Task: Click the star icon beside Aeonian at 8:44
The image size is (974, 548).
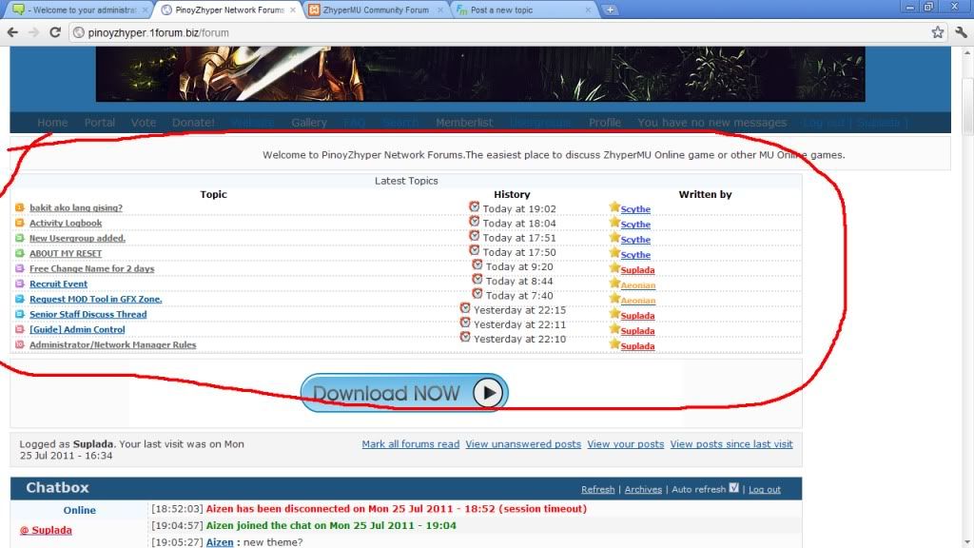Action: 614,283
